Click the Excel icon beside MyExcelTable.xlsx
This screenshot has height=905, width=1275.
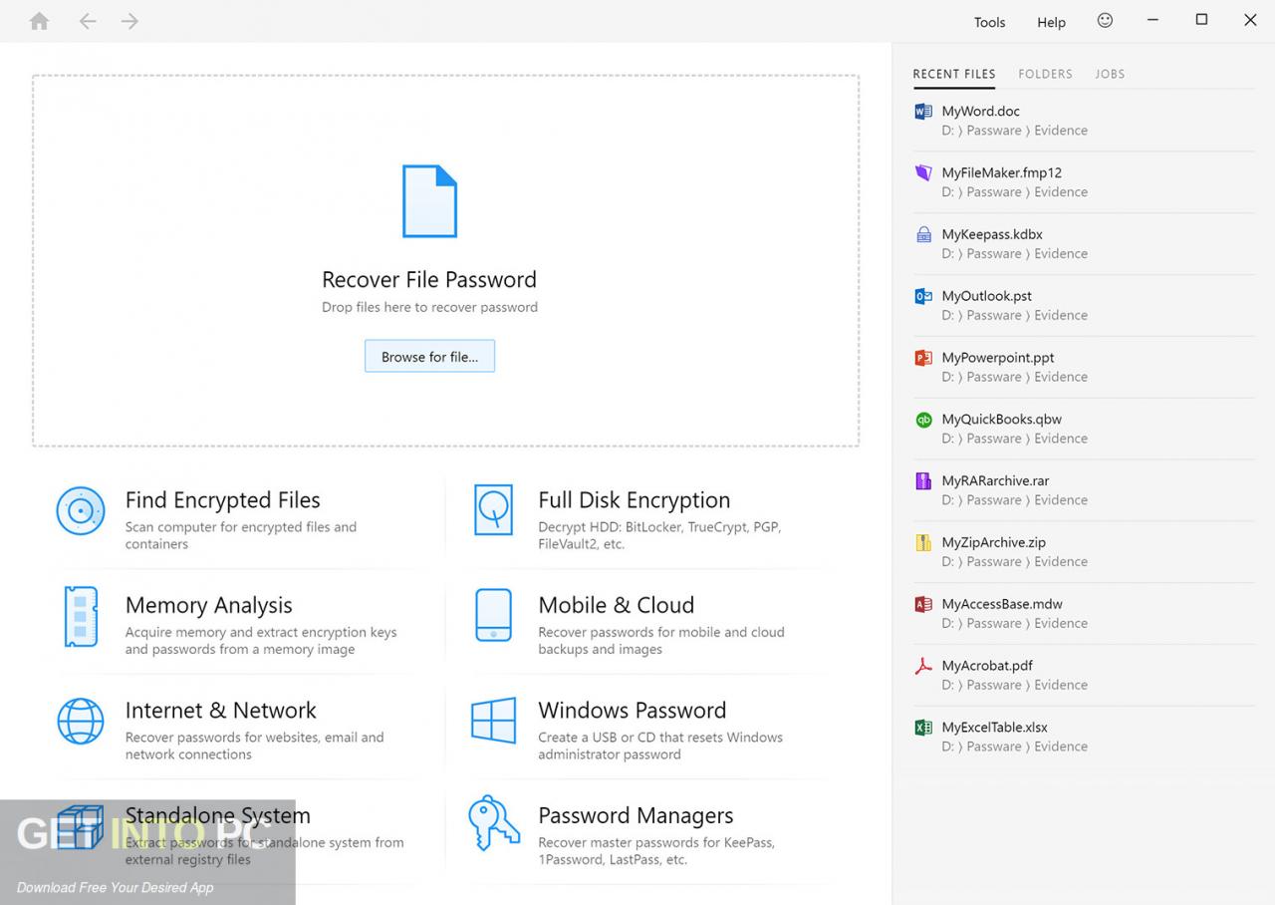click(x=923, y=728)
